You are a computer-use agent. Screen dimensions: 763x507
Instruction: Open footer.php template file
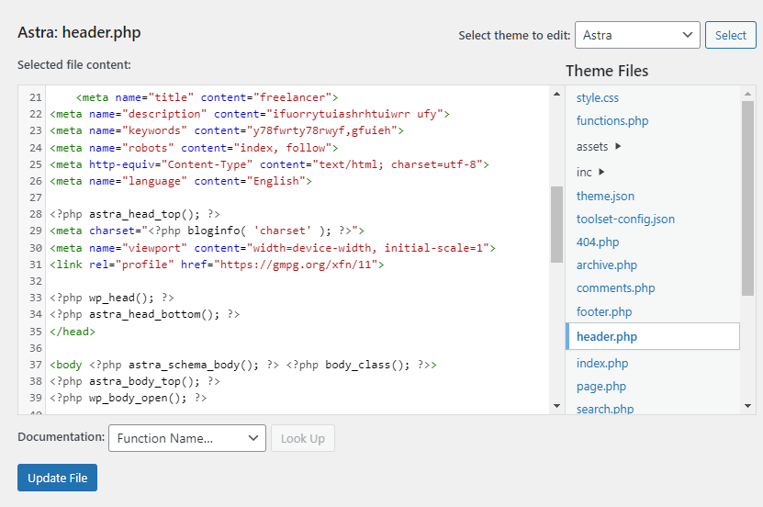tap(604, 311)
